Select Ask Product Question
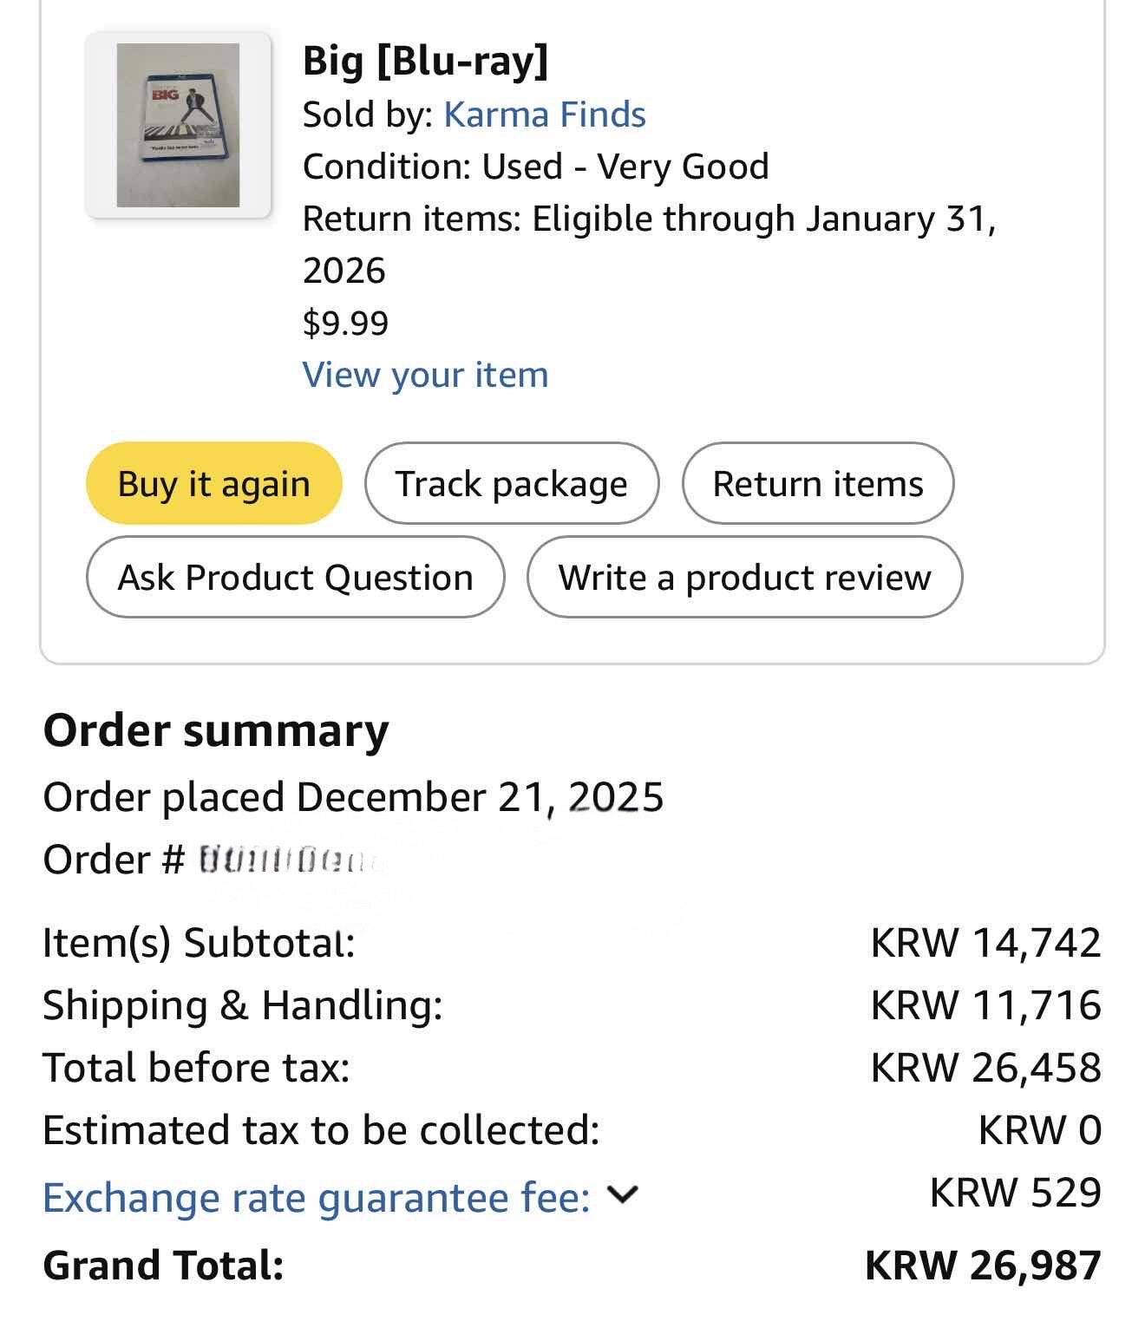 295,577
